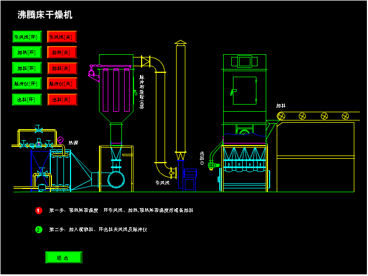Switch on the pulse controller 脉冲仪[开]
This screenshot has height=276, width=368.
[27, 84]
